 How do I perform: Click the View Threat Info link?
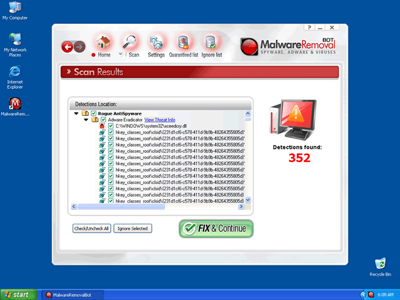[159, 119]
